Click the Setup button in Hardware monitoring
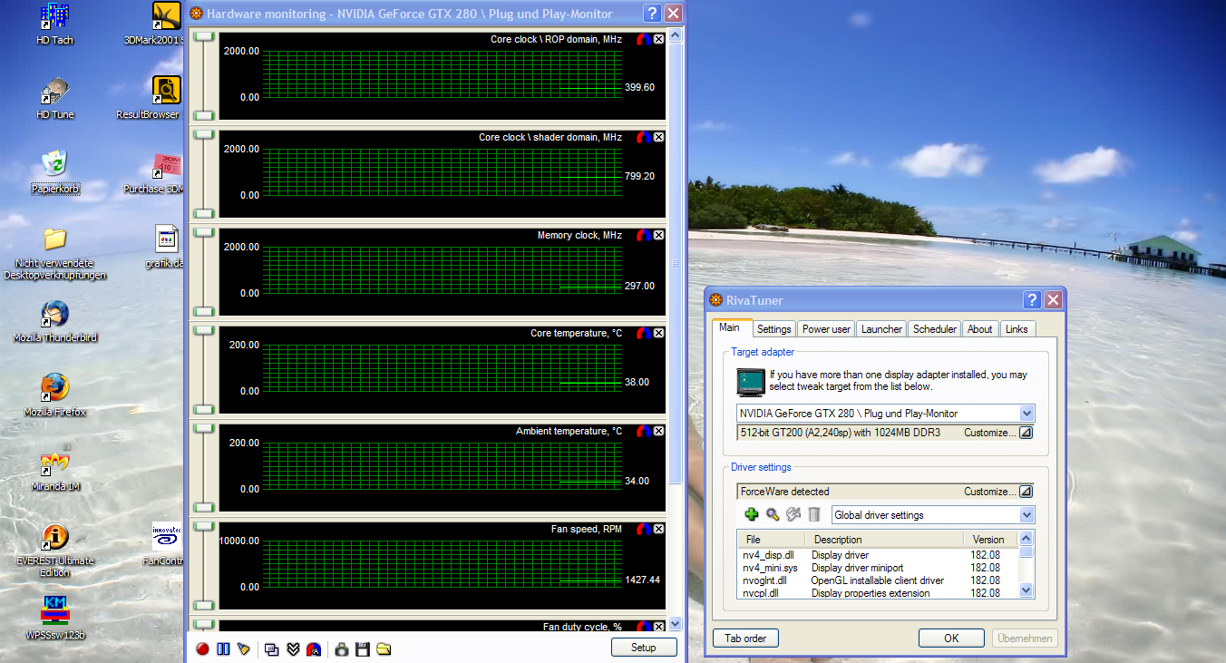Viewport: 1226px width, 663px height. 644,648
